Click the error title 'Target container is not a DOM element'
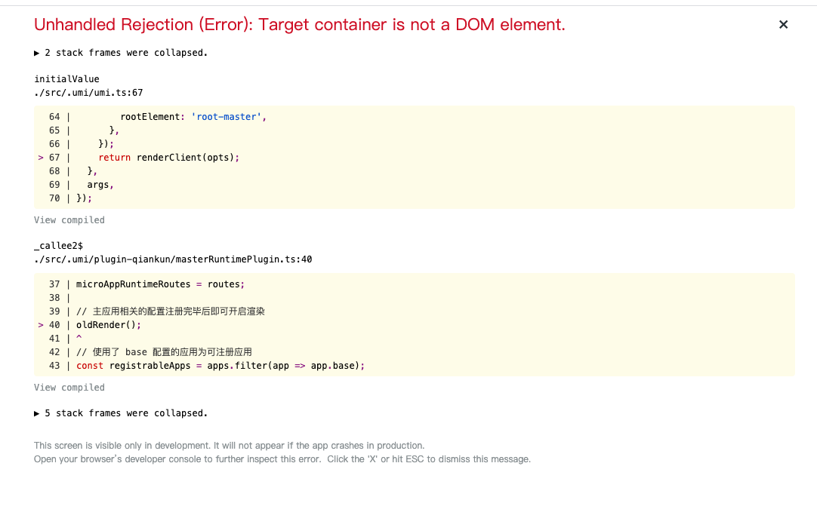 (298, 24)
